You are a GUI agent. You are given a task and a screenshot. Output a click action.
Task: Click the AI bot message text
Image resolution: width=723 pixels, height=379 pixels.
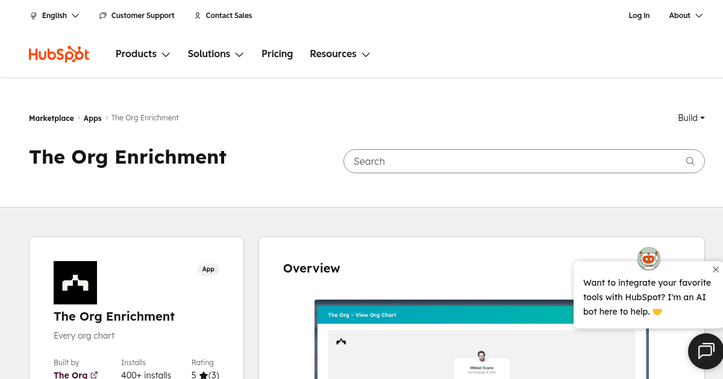[x=647, y=297]
